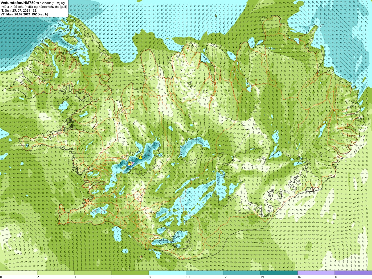
Task: Select the 10–12 m/s legend color
Action: point(205,273)
